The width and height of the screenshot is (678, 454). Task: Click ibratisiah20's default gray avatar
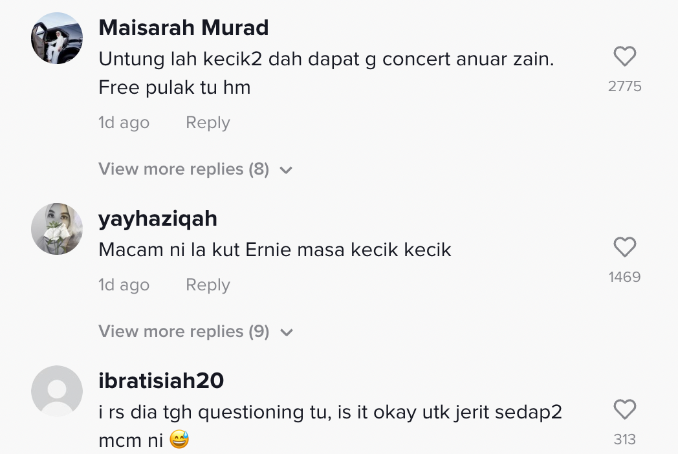57,391
